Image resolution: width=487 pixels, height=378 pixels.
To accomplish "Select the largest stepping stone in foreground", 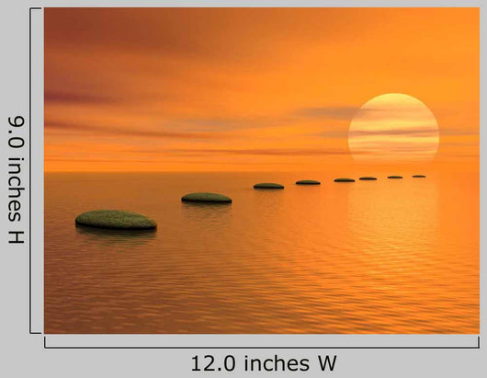I will [116, 220].
